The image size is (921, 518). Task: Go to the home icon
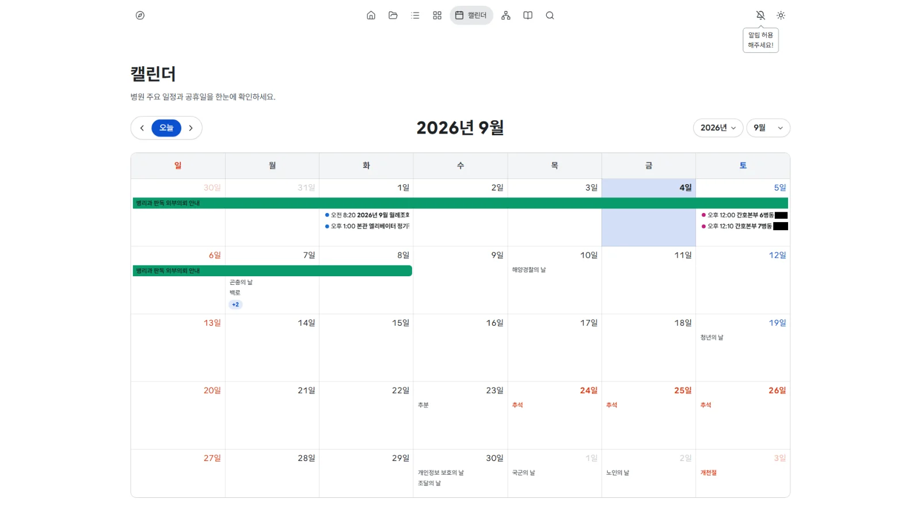pos(371,16)
